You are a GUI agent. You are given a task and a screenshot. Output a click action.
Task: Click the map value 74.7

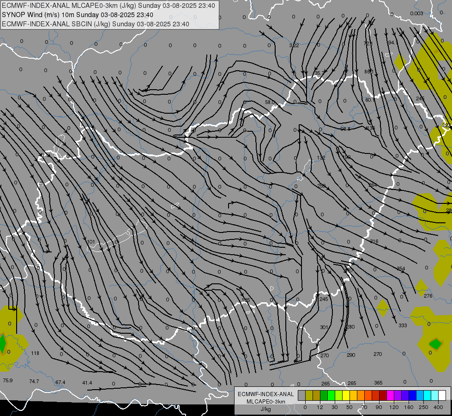click(x=34, y=381)
